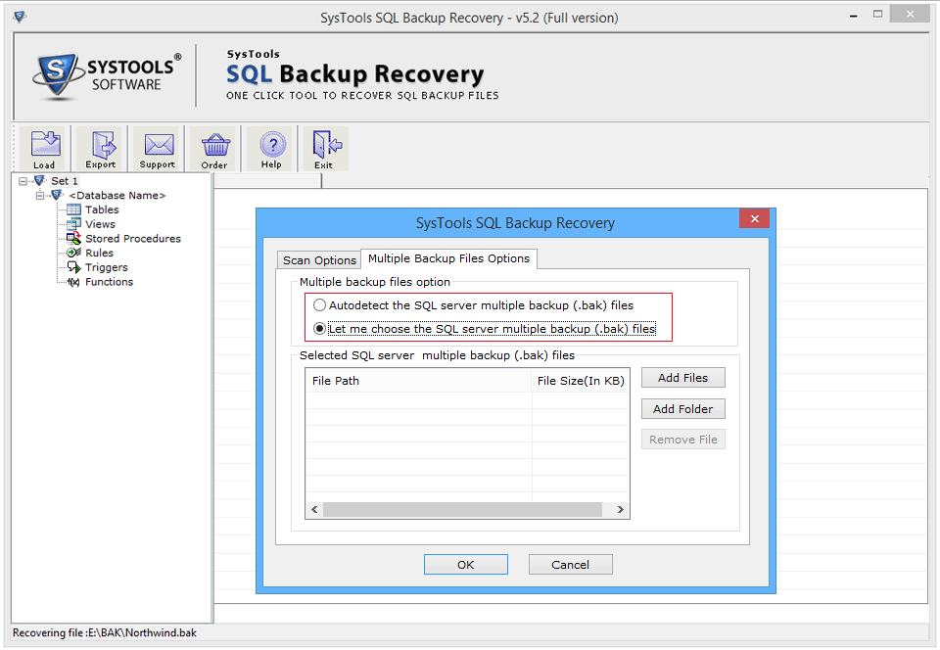
Task: Select Triggers in the tree
Action: (106, 267)
